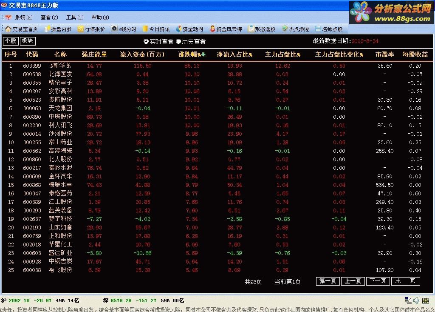435x312 pixels.
Task: Sort by 市盈率 column header
Action: point(385,54)
